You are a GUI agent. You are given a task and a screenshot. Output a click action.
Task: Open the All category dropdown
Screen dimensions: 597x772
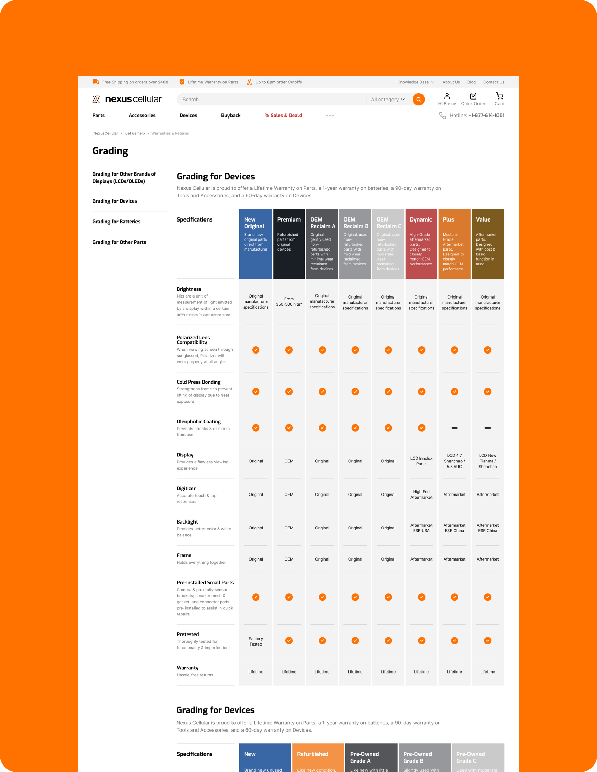point(387,100)
